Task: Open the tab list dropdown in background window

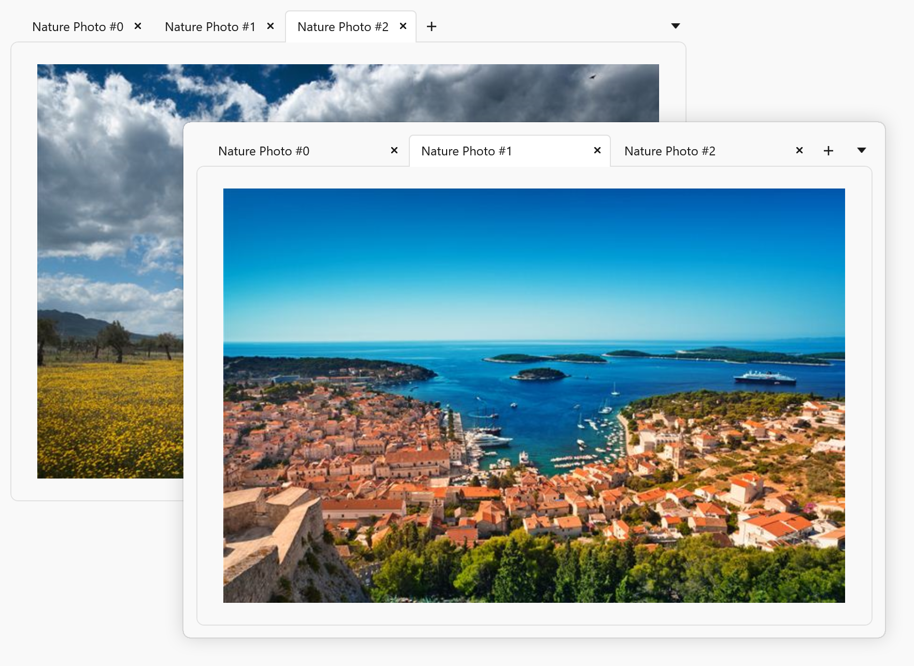Action: (675, 26)
